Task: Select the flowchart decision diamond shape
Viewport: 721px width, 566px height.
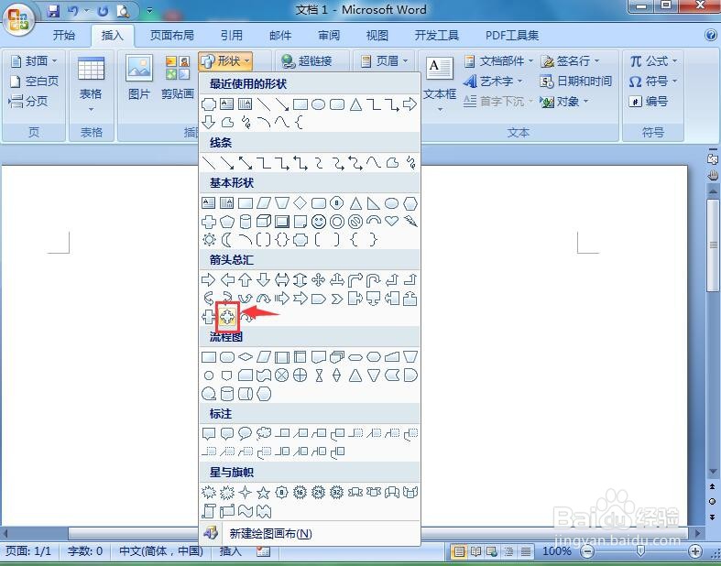Action: click(246, 357)
